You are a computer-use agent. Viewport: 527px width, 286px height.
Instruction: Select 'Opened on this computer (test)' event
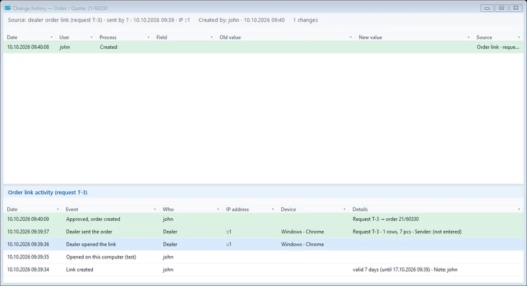tap(263, 257)
